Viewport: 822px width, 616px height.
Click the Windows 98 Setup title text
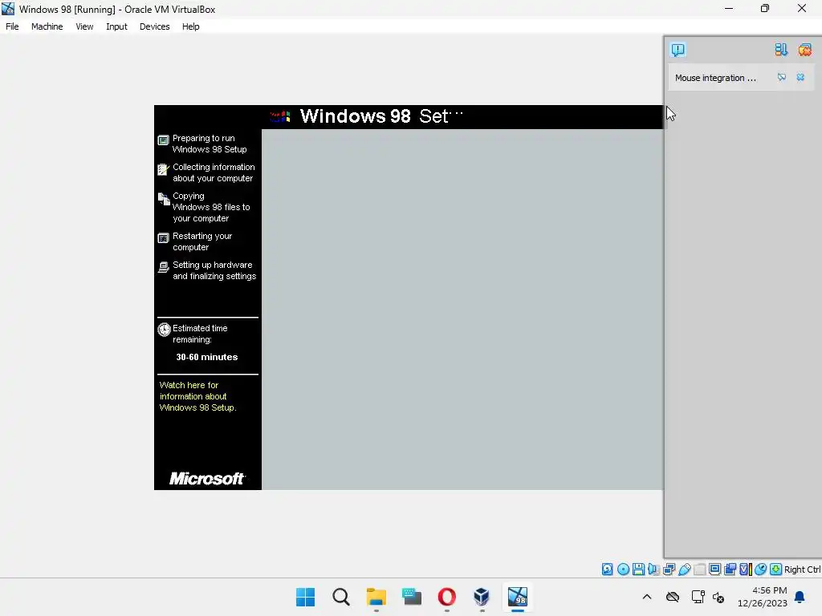(x=381, y=116)
